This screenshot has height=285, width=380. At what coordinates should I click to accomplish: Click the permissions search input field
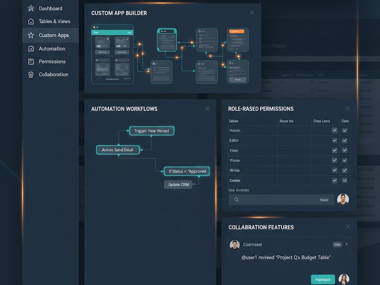coord(281,199)
